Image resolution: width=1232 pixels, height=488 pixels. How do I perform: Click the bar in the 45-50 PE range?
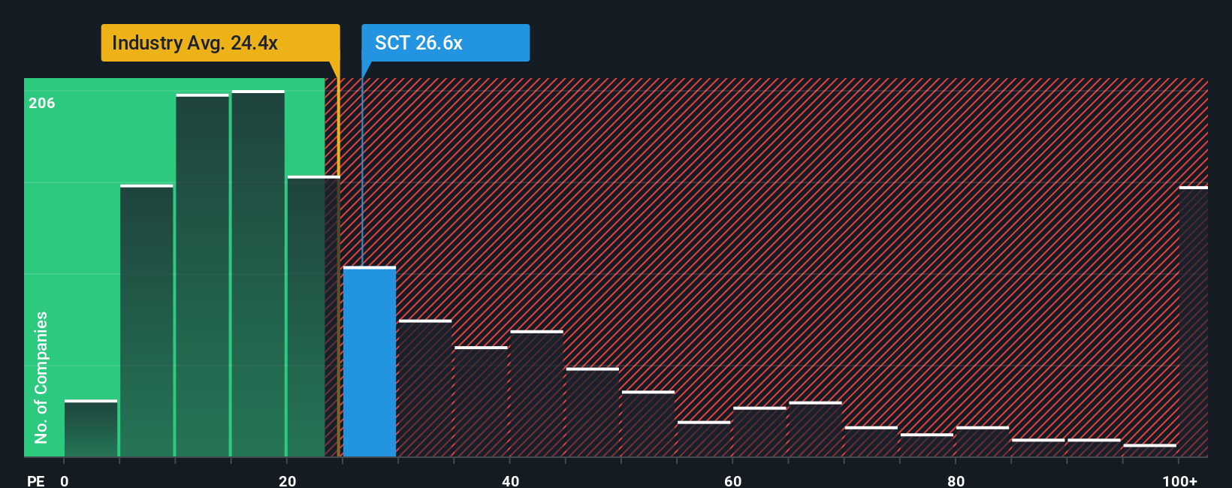(x=593, y=412)
